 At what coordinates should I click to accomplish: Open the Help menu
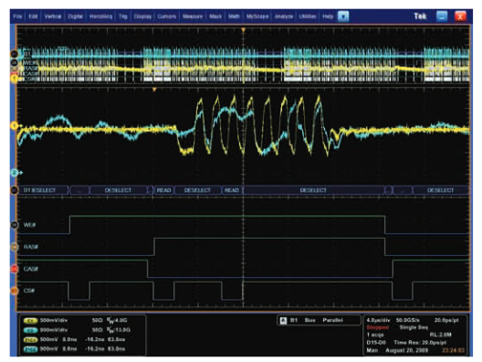[328, 16]
